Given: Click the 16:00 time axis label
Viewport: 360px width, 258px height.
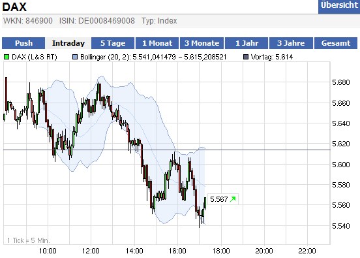Looking at the screenshot, I should tap(177, 251).
